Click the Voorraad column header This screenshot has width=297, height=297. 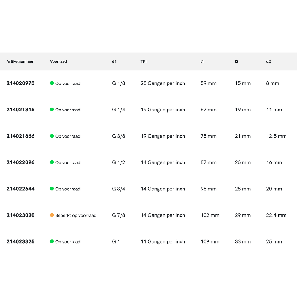(58, 61)
